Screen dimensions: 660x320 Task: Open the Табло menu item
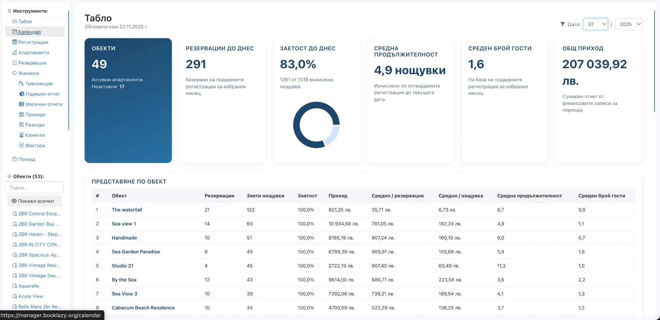pos(22,21)
